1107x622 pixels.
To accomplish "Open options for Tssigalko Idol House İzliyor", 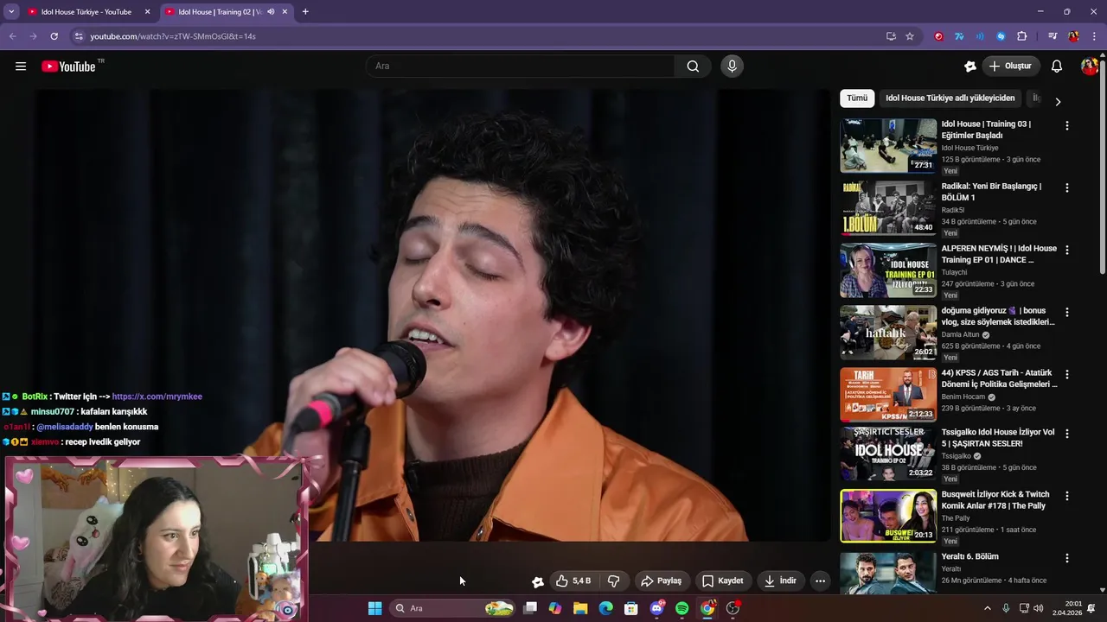I will [1066, 434].
